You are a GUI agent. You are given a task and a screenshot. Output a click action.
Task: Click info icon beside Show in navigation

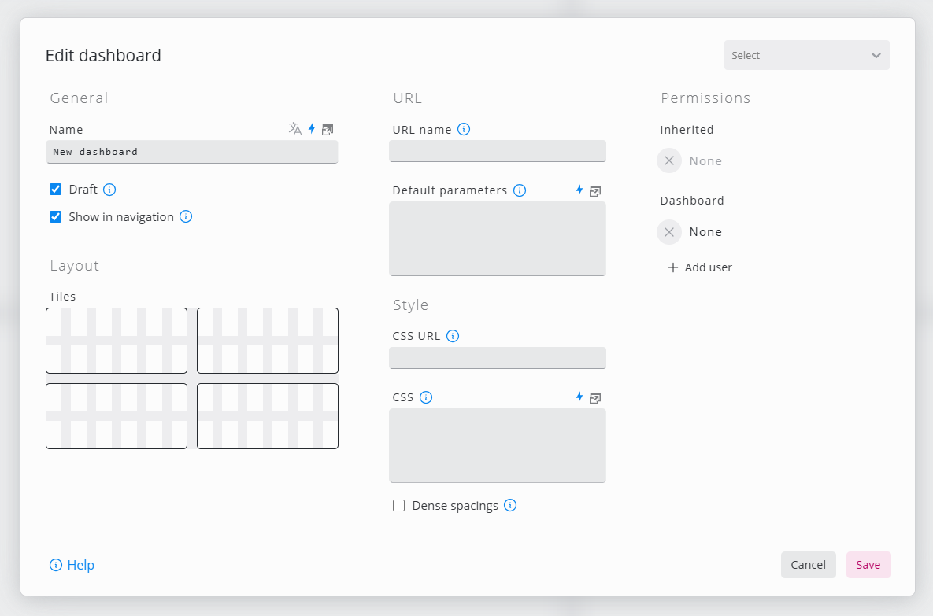click(186, 216)
